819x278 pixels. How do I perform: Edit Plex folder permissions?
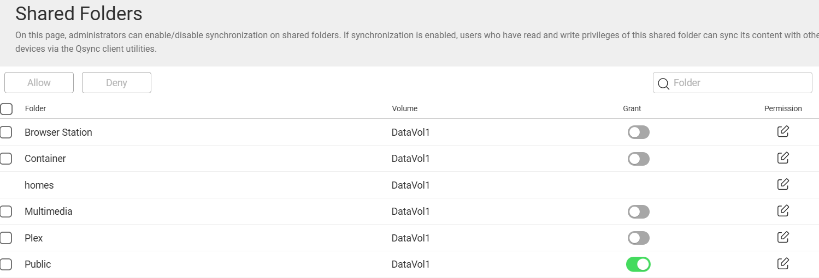tap(783, 237)
